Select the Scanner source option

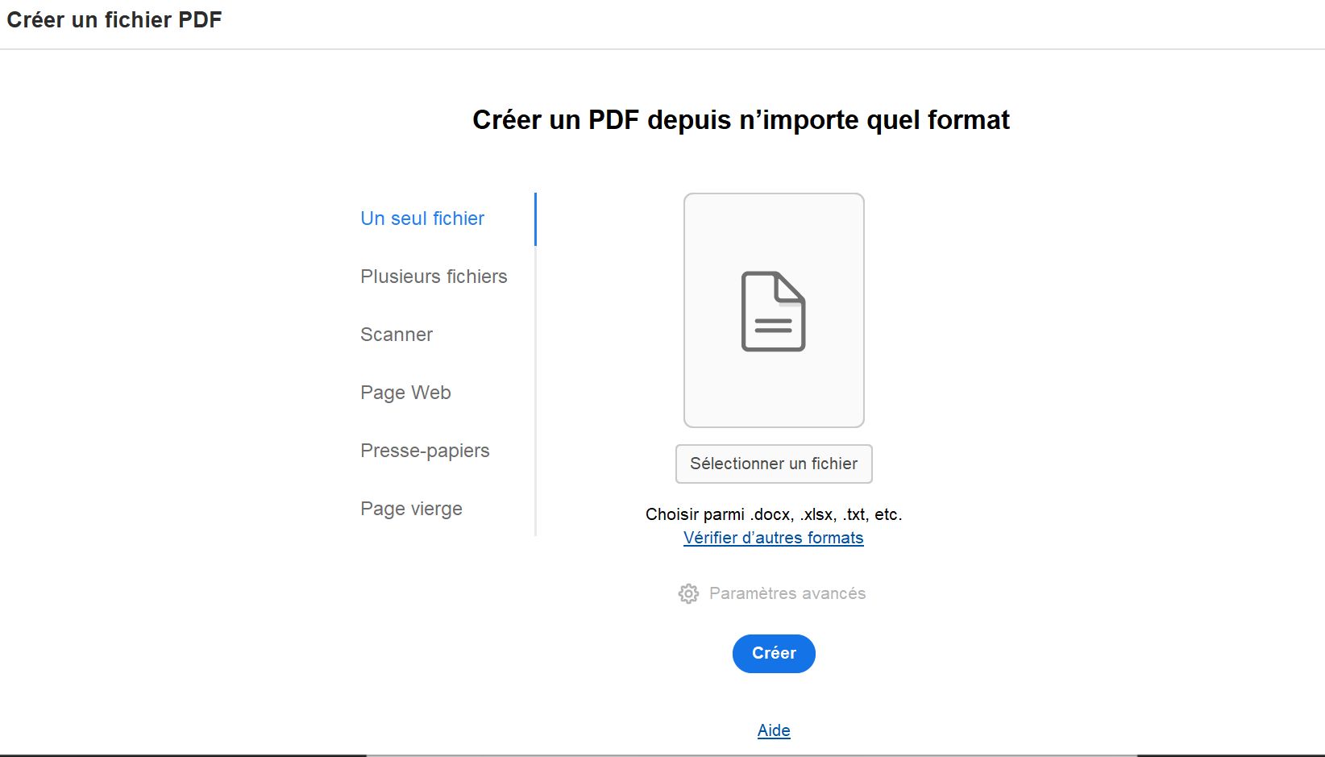(x=396, y=334)
